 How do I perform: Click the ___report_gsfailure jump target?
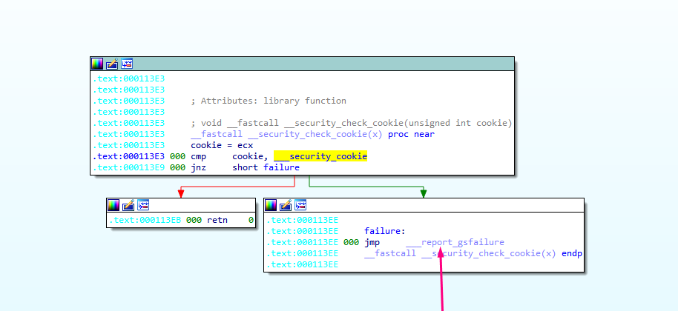point(455,242)
